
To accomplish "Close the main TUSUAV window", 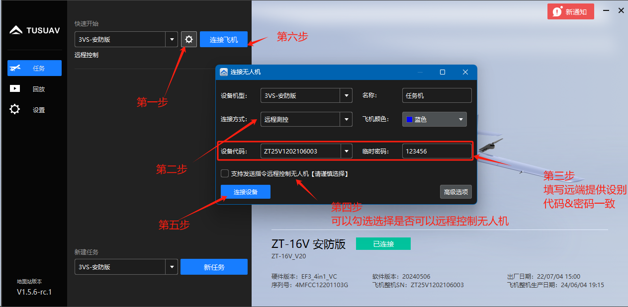I will click(621, 10).
